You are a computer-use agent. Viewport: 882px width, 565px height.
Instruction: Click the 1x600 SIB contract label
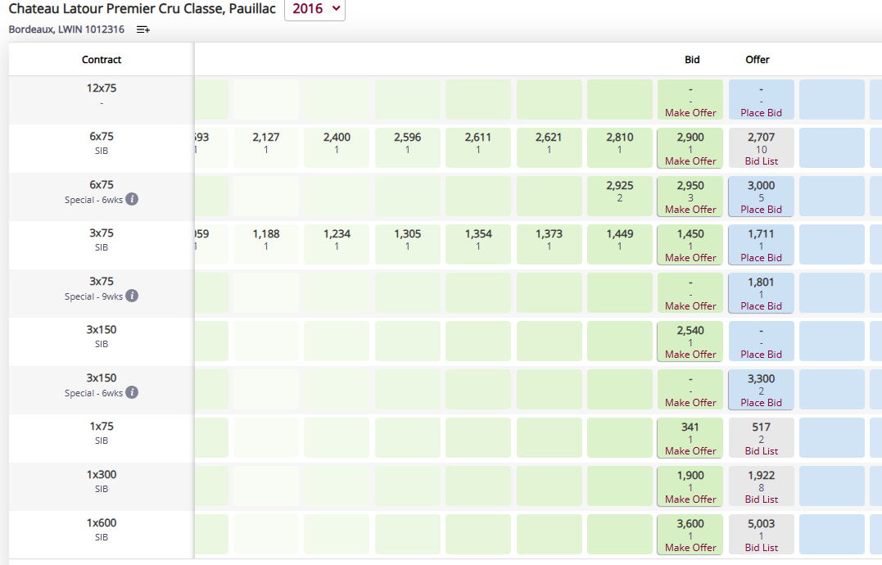click(x=102, y=529)
